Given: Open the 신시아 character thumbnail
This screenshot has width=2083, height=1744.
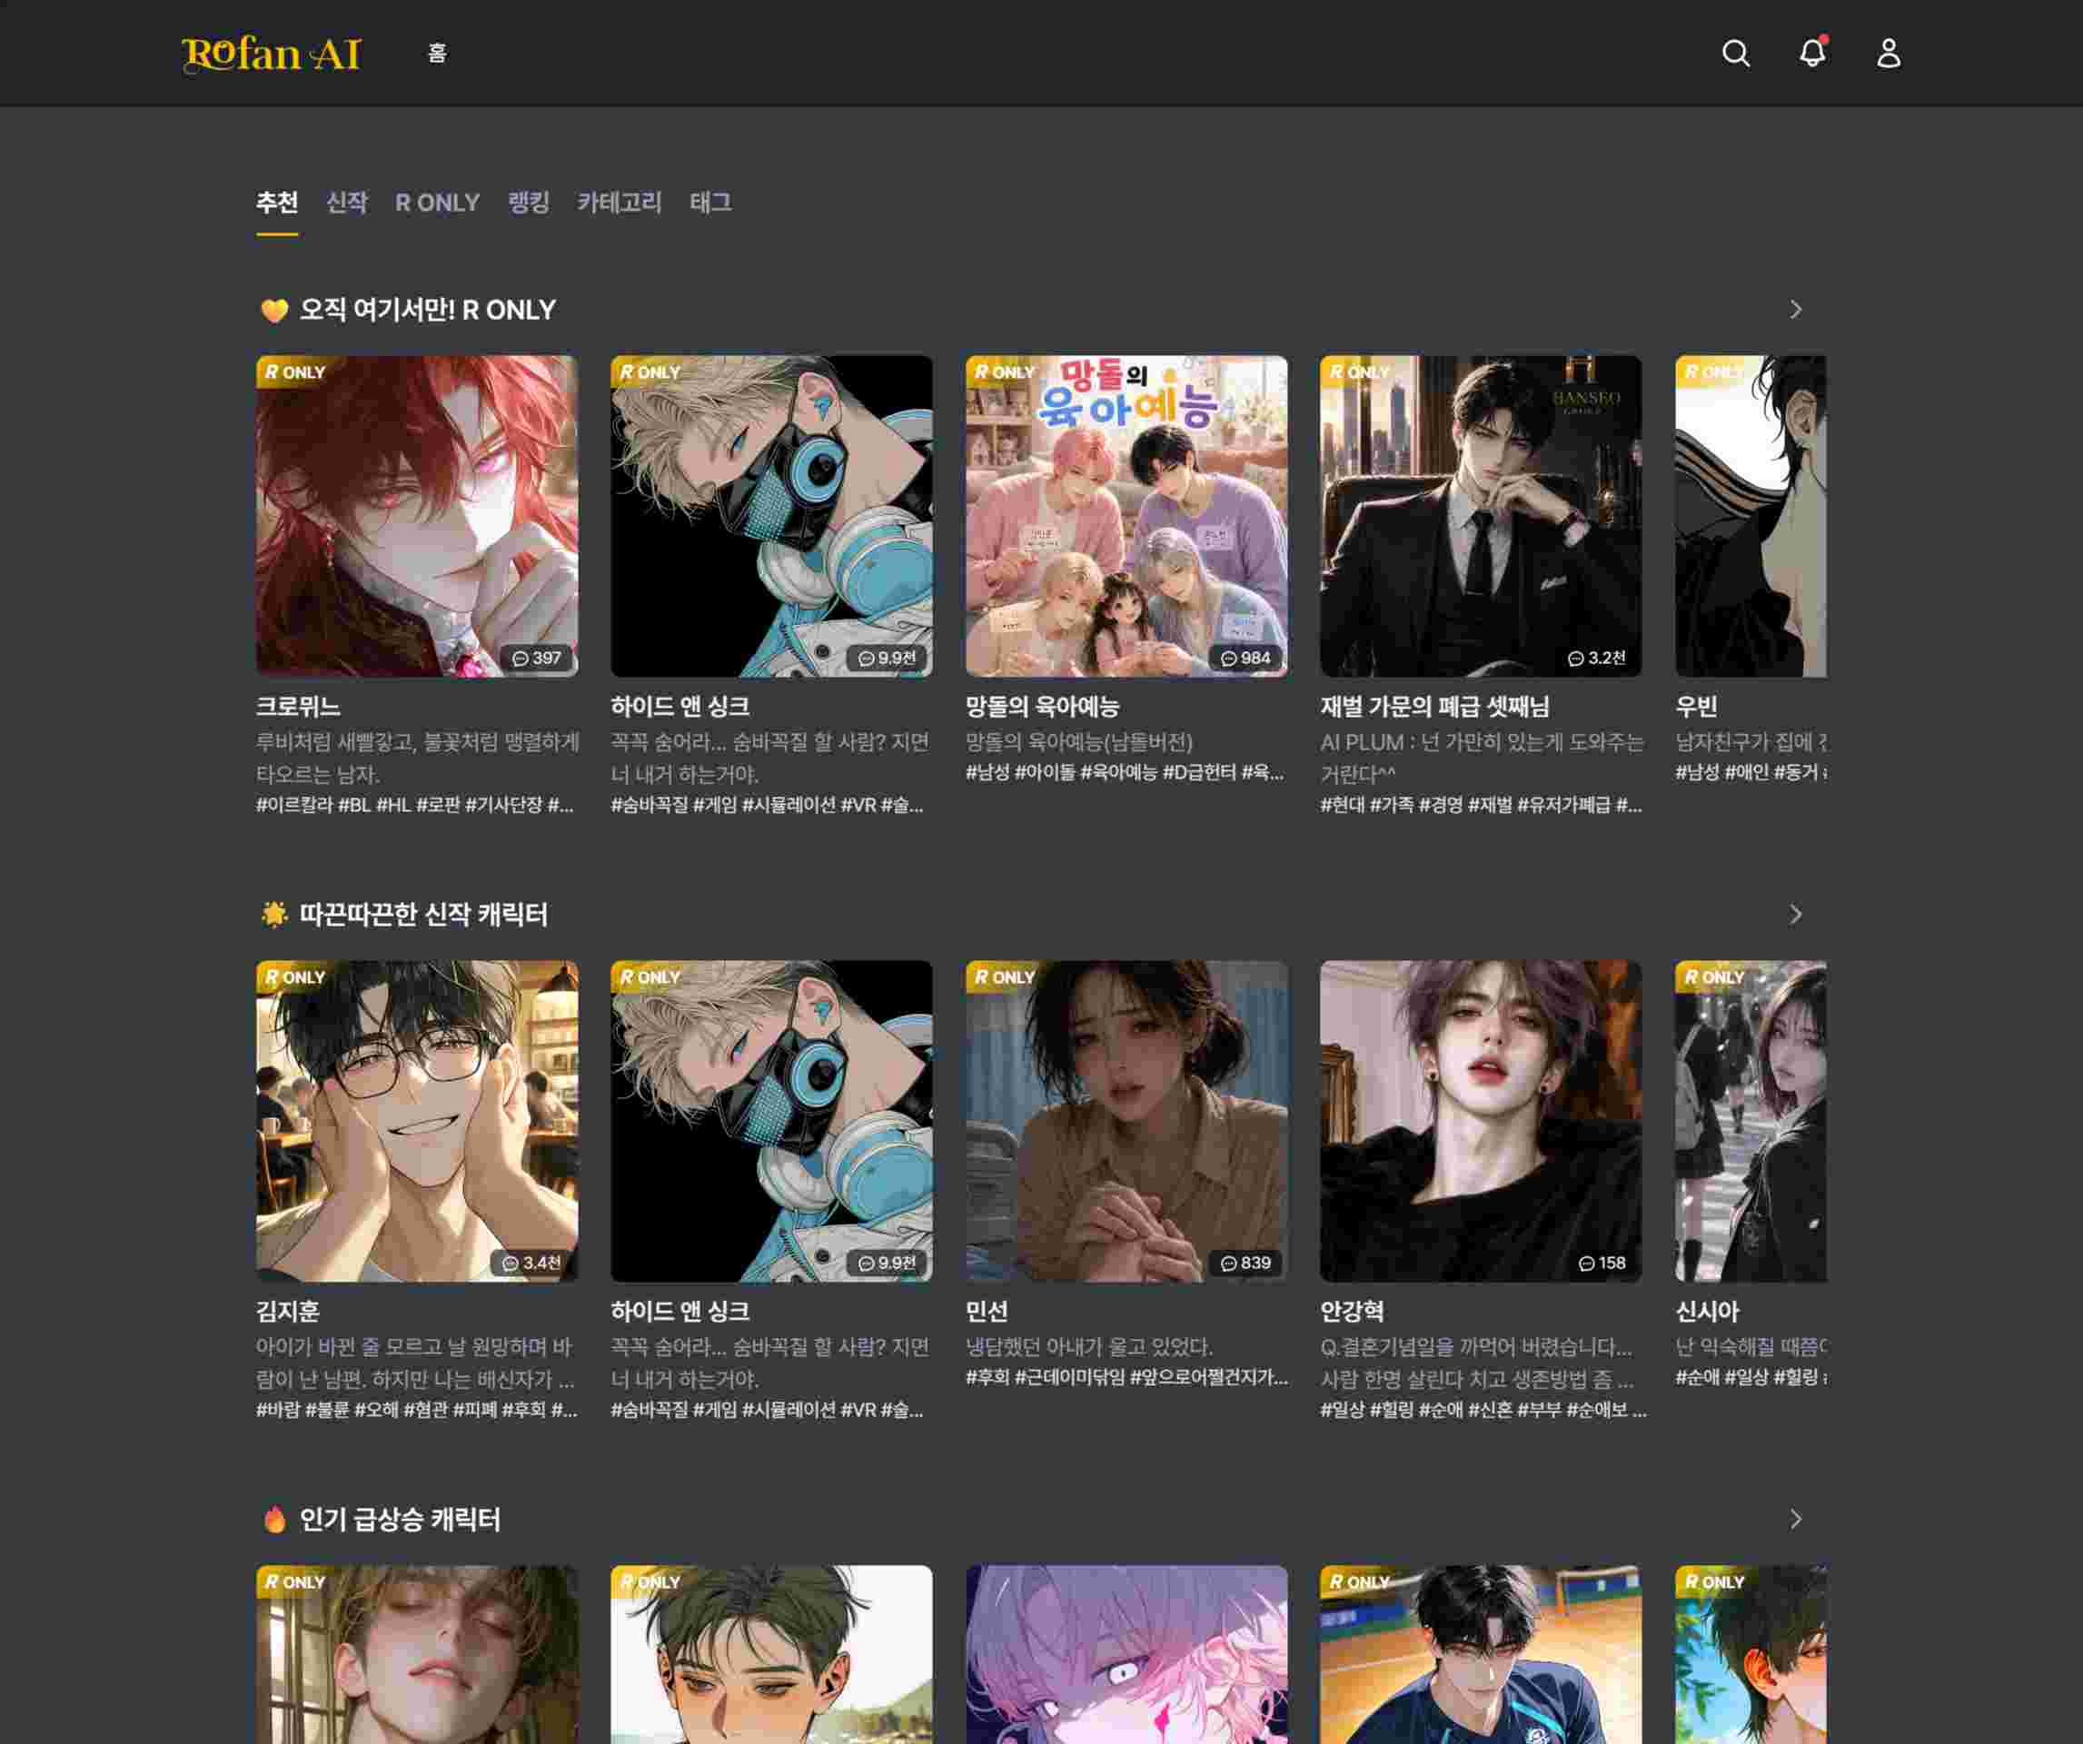Looking at the screenshot, I should pos(1751,1121).
